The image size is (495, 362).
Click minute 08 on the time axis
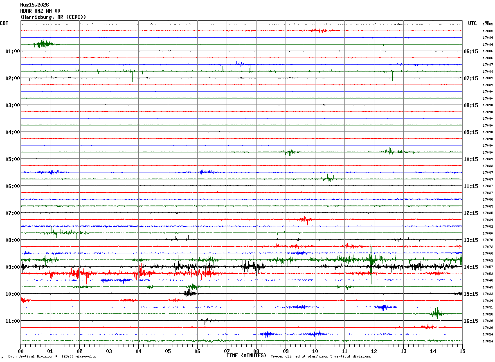(x=256, y=351)
